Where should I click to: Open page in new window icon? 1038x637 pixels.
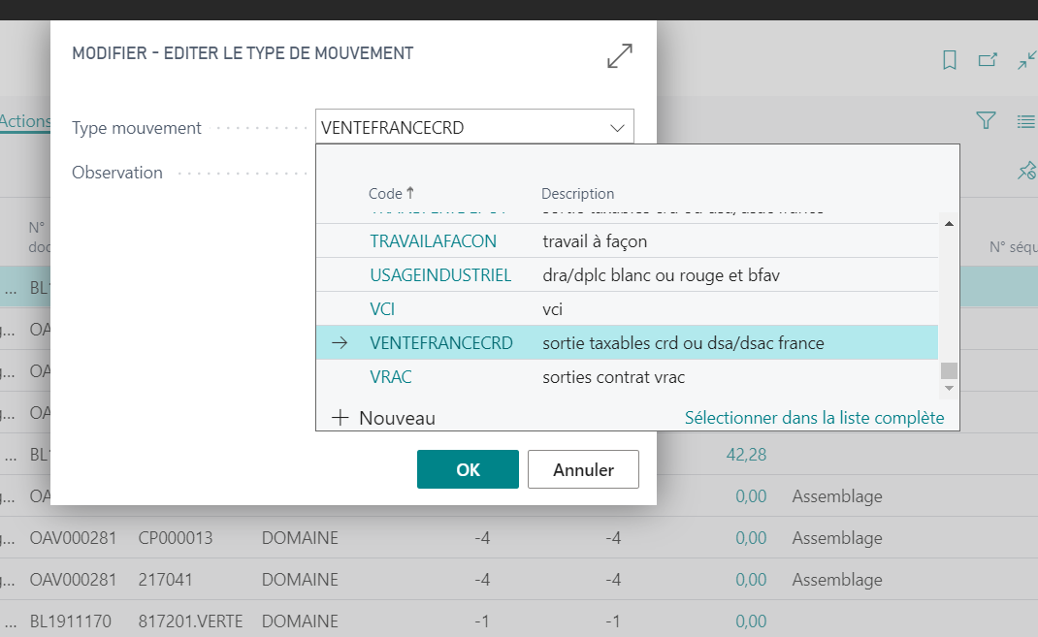click(988, 60)
